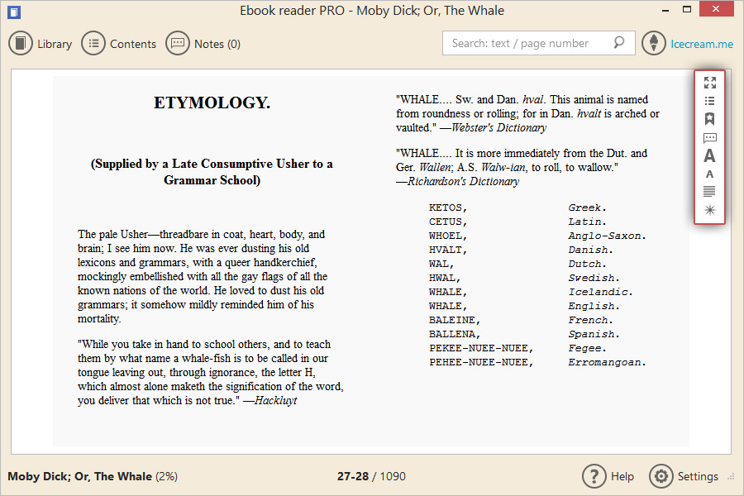
Task: Toggle day/night mode sun icon
Action: tap(710, 210)
